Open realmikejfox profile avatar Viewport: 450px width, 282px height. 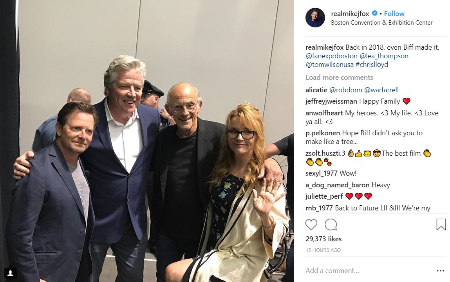[x=315, y=18]
